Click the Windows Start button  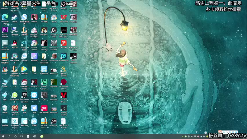point(3,136)
